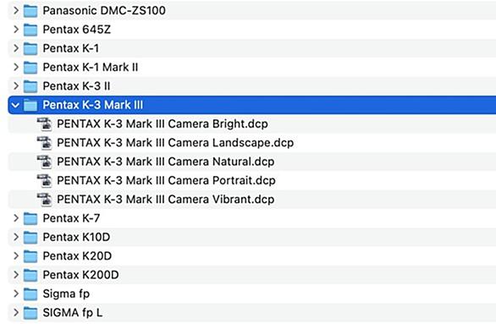Click the Panasonic DMC-ZS100 folder icon
The width and height of the screenshot is (496, 324).
click(30, 11)
